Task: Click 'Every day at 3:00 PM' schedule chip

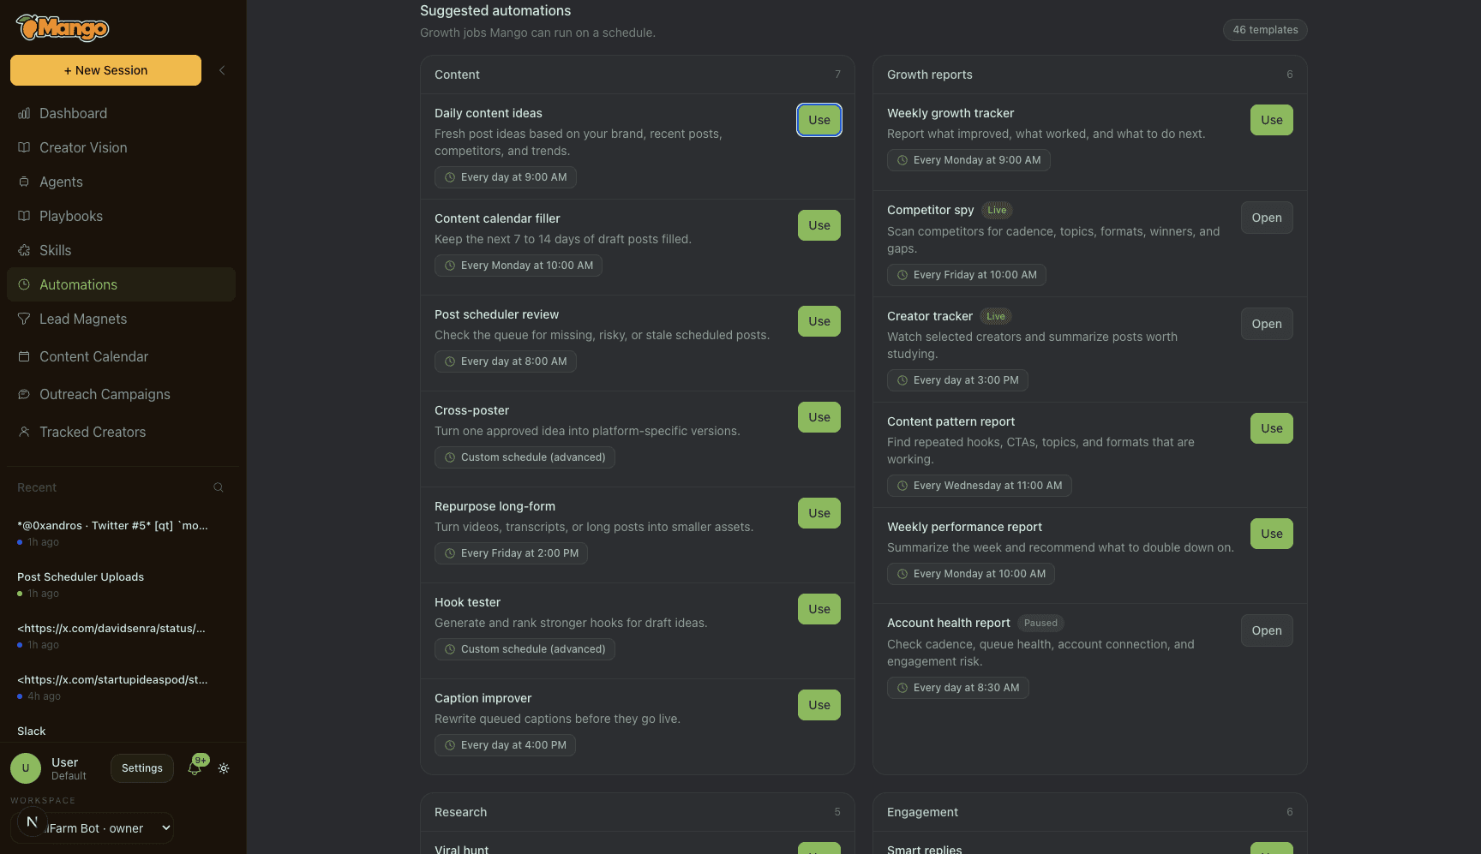Action: (x=957, y=380)
